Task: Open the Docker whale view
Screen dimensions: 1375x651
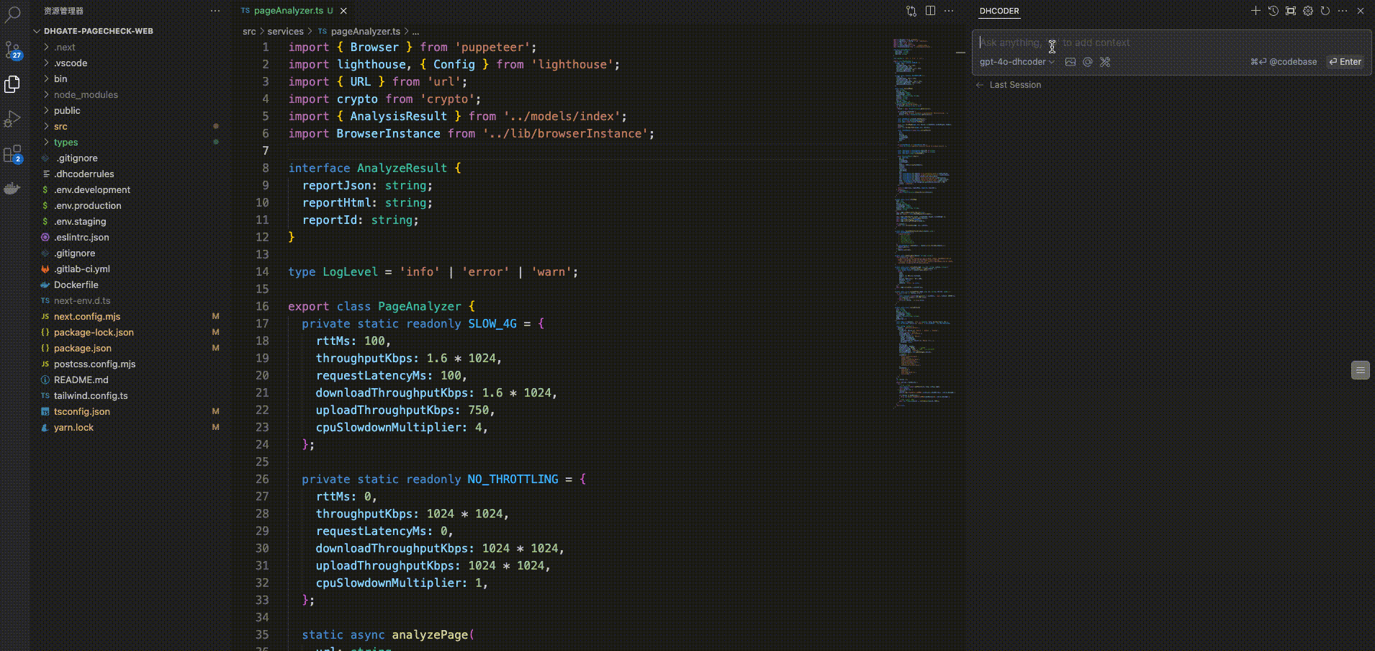Action: 12,189
